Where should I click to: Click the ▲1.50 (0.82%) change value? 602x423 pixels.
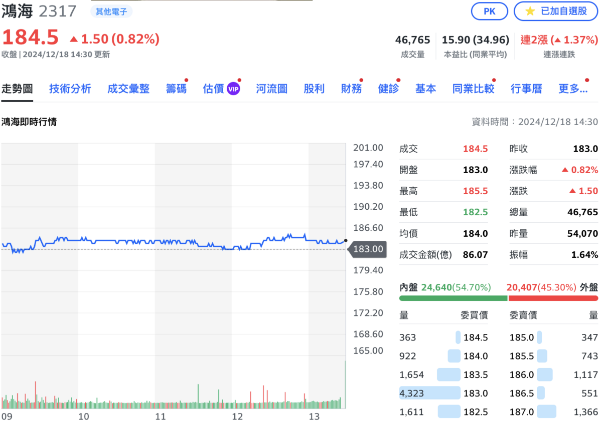(114, 39)
